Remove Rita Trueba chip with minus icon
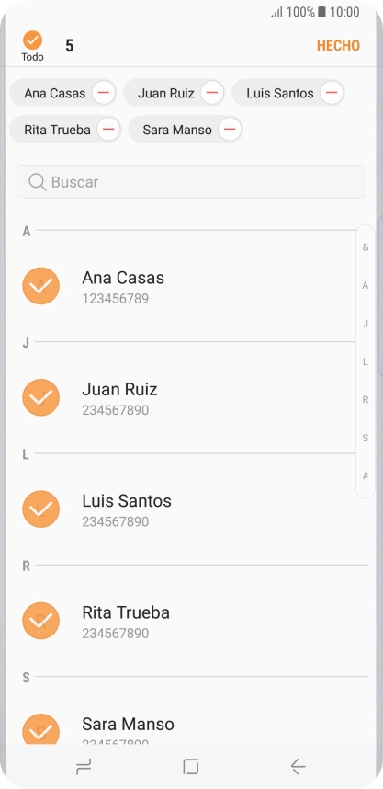383x789 pixels. [x=108, y=130]
